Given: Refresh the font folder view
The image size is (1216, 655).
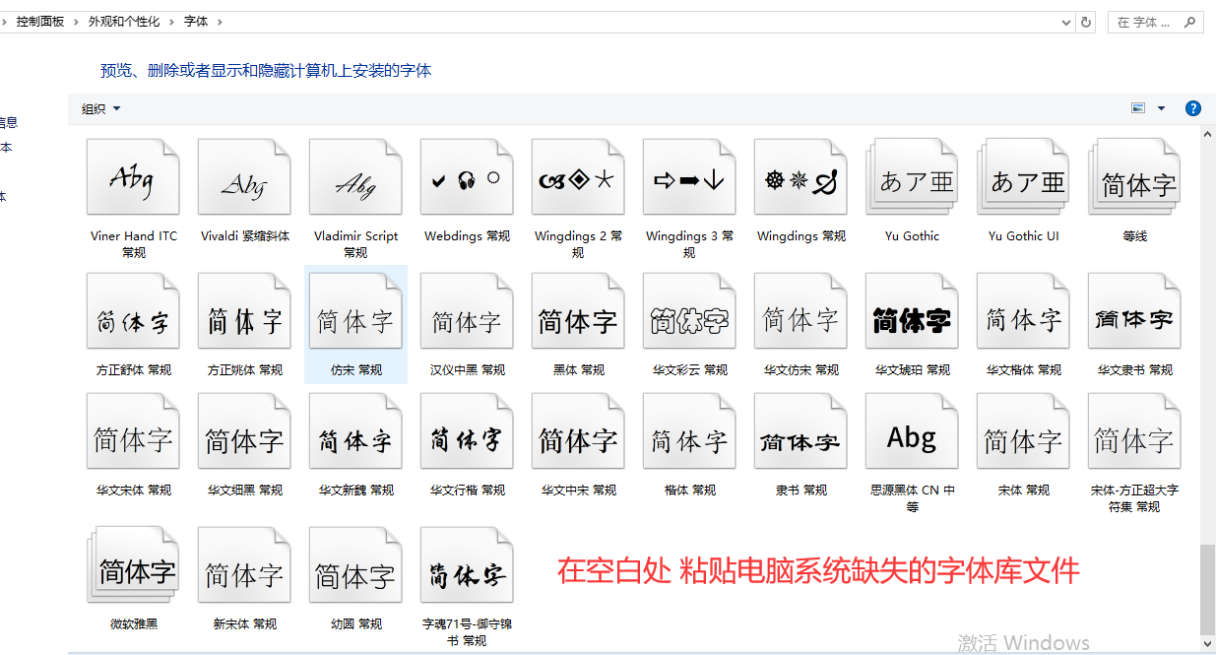Looking at the screenshot, I should pyautogui.click(x=1086, y=22).
